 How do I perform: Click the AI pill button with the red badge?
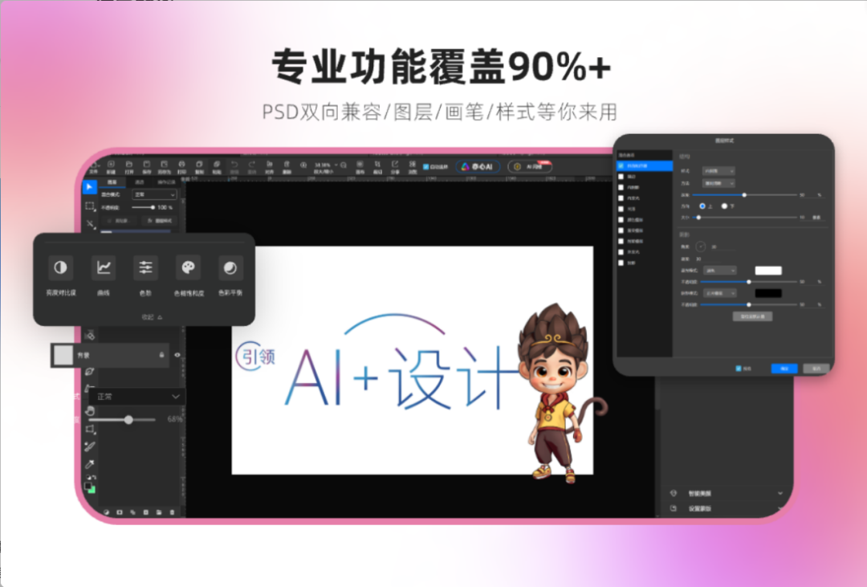tap(530, 166)
